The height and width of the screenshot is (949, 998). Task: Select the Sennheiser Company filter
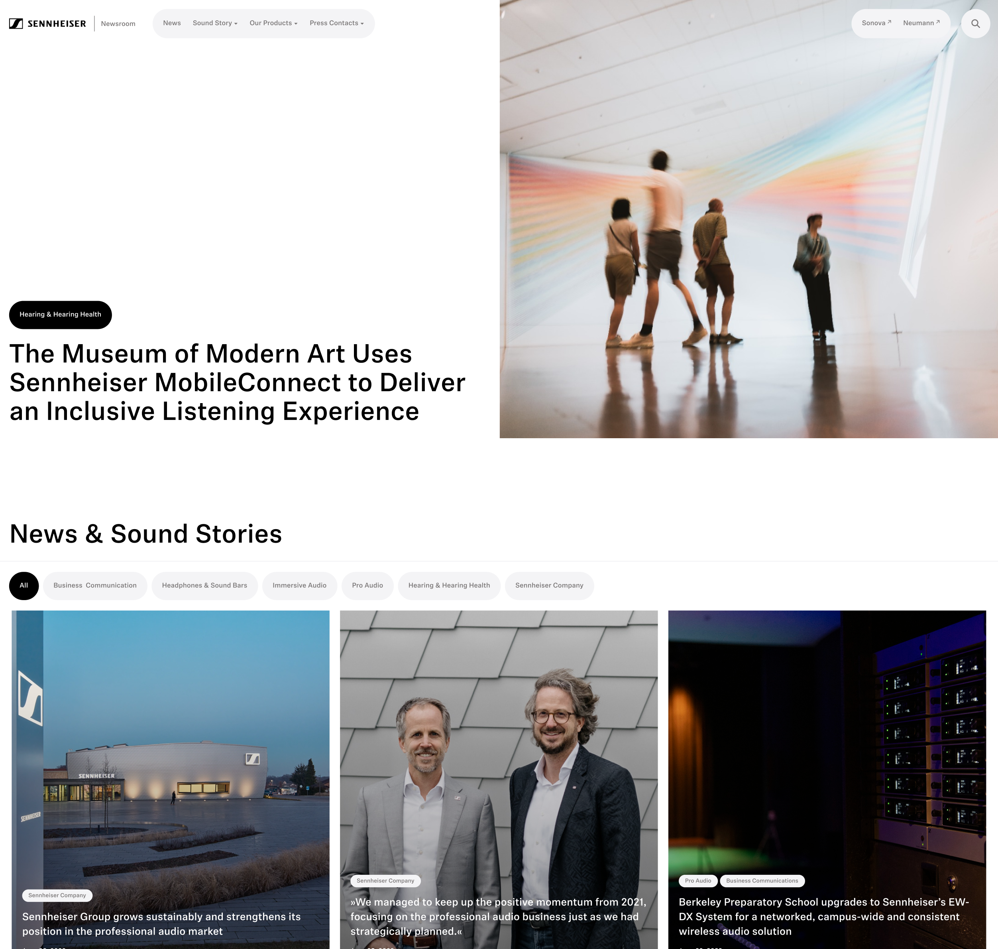point(549,585)
